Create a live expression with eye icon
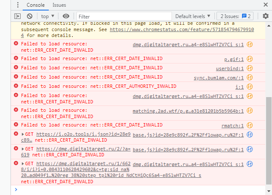The image size is (272, 195). tap(66, 16)
